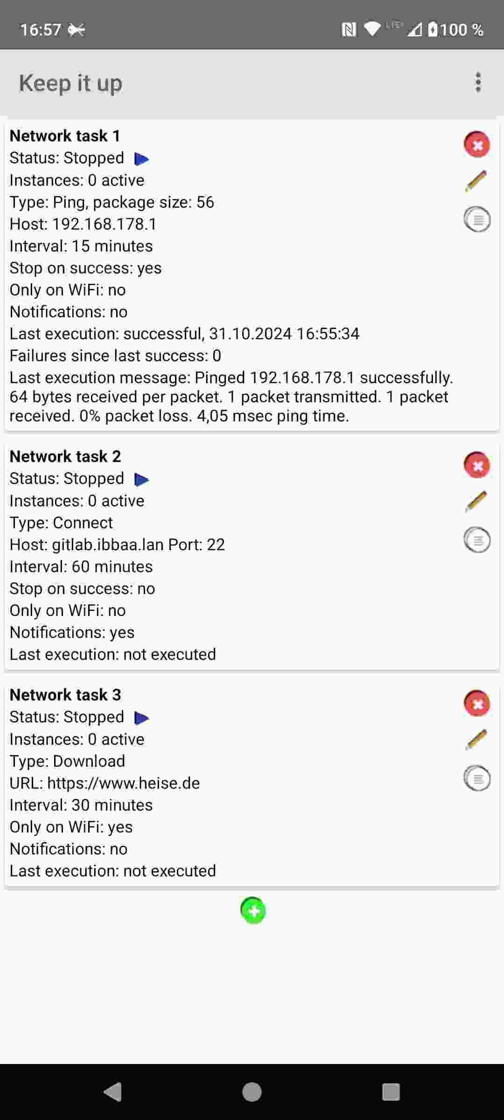
Task: Tap the Network task 1 title
Action: click(x=65, y=136)
